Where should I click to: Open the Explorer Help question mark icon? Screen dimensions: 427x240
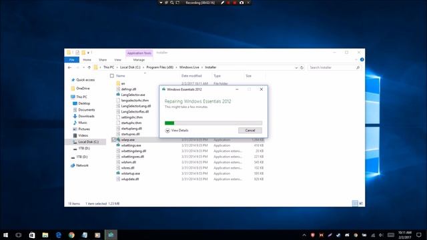click(x=362, y=59)
